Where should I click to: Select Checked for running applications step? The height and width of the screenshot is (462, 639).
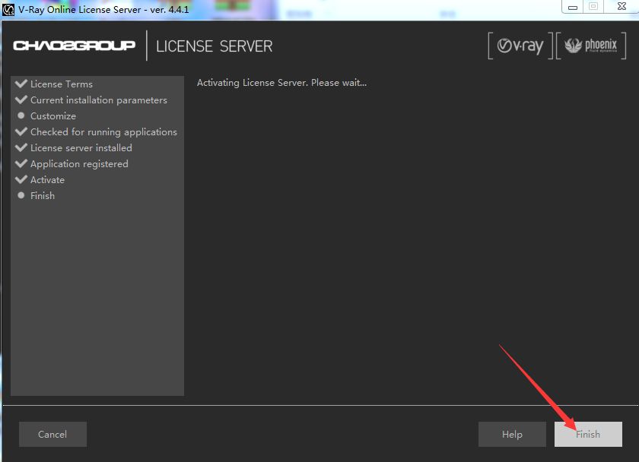tap(103, 132)
